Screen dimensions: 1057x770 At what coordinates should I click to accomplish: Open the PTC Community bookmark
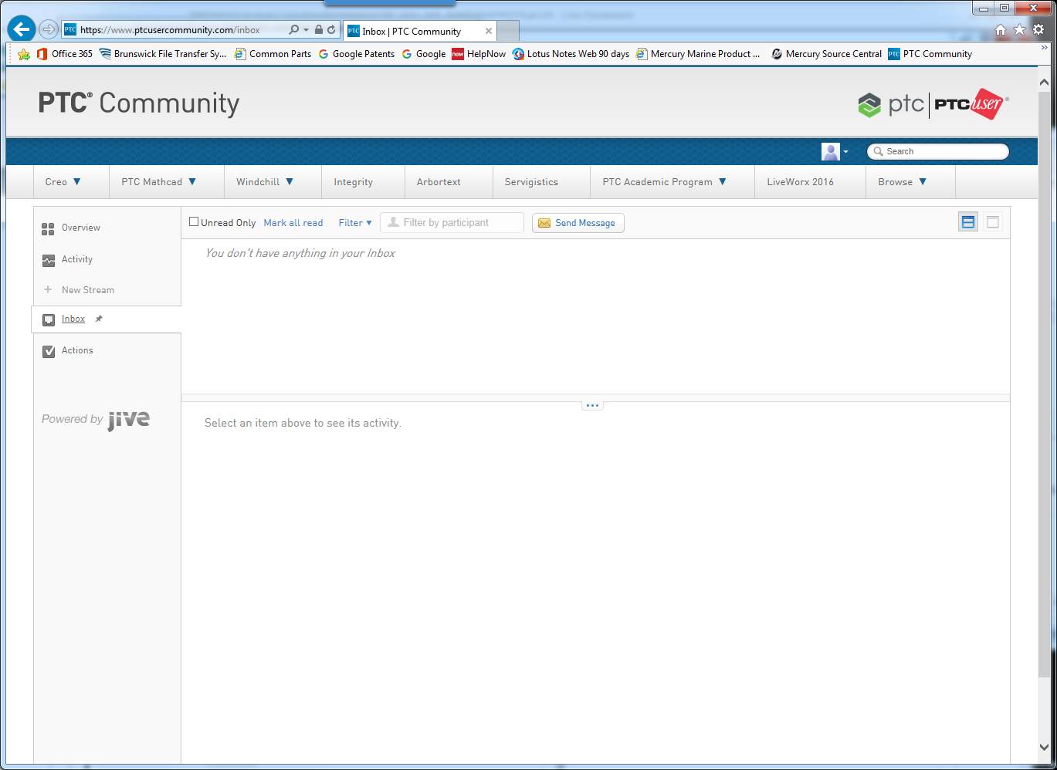930,54
